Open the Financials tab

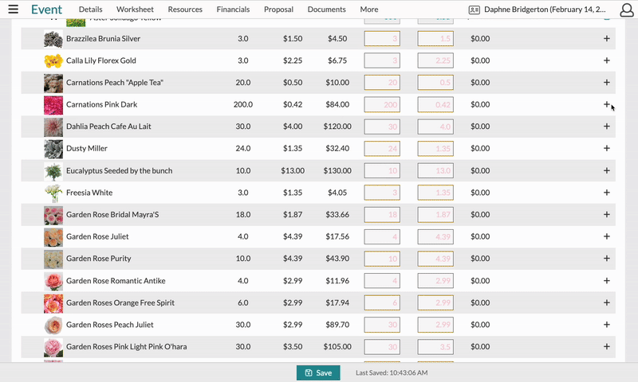(233, 10)
